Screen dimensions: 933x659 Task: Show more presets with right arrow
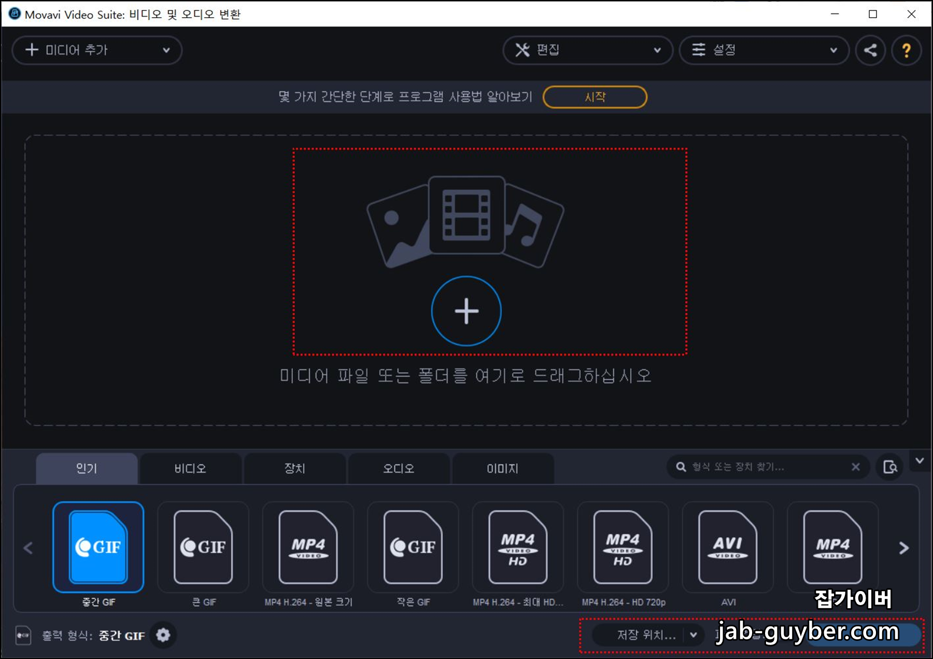pyautogui.click(x=903, y=548)
